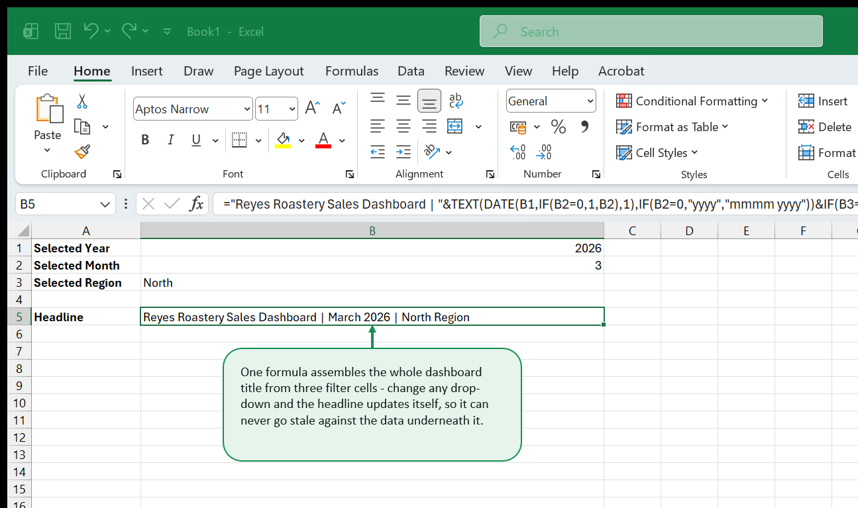Undo the last action
The image size is (858, 508).
click(91, 30)
